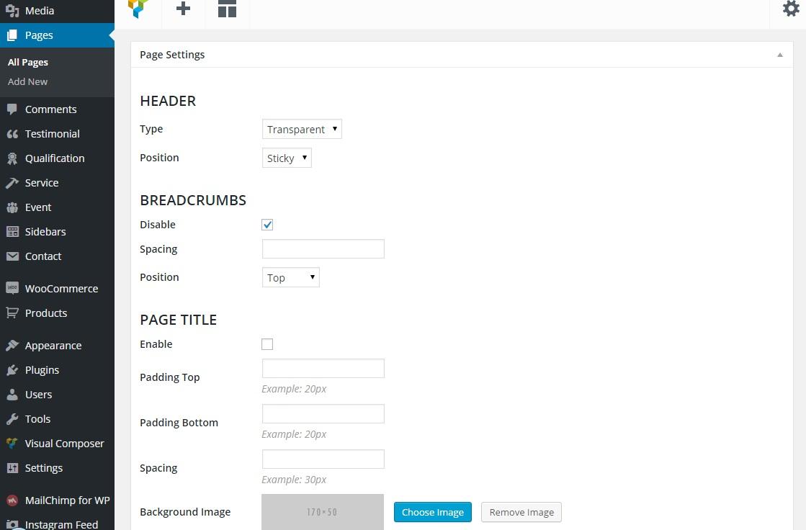Select Add New under Pages
Screen dimensions: 806x530
pyautogui.click(x=27, y=82)
